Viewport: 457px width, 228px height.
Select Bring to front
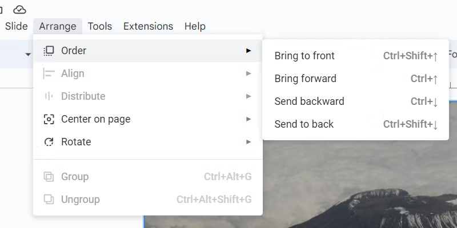tap(304, 56)
